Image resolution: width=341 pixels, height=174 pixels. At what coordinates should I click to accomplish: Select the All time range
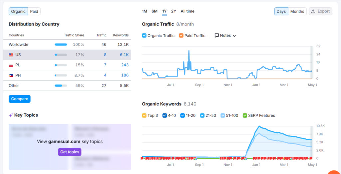(188, 11)
